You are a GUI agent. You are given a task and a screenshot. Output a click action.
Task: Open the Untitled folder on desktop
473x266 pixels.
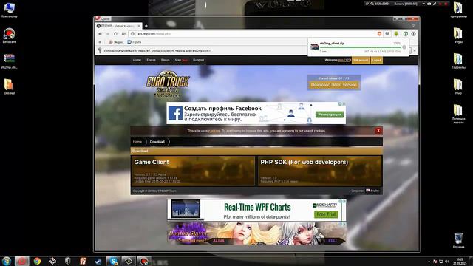pos(9,87)
